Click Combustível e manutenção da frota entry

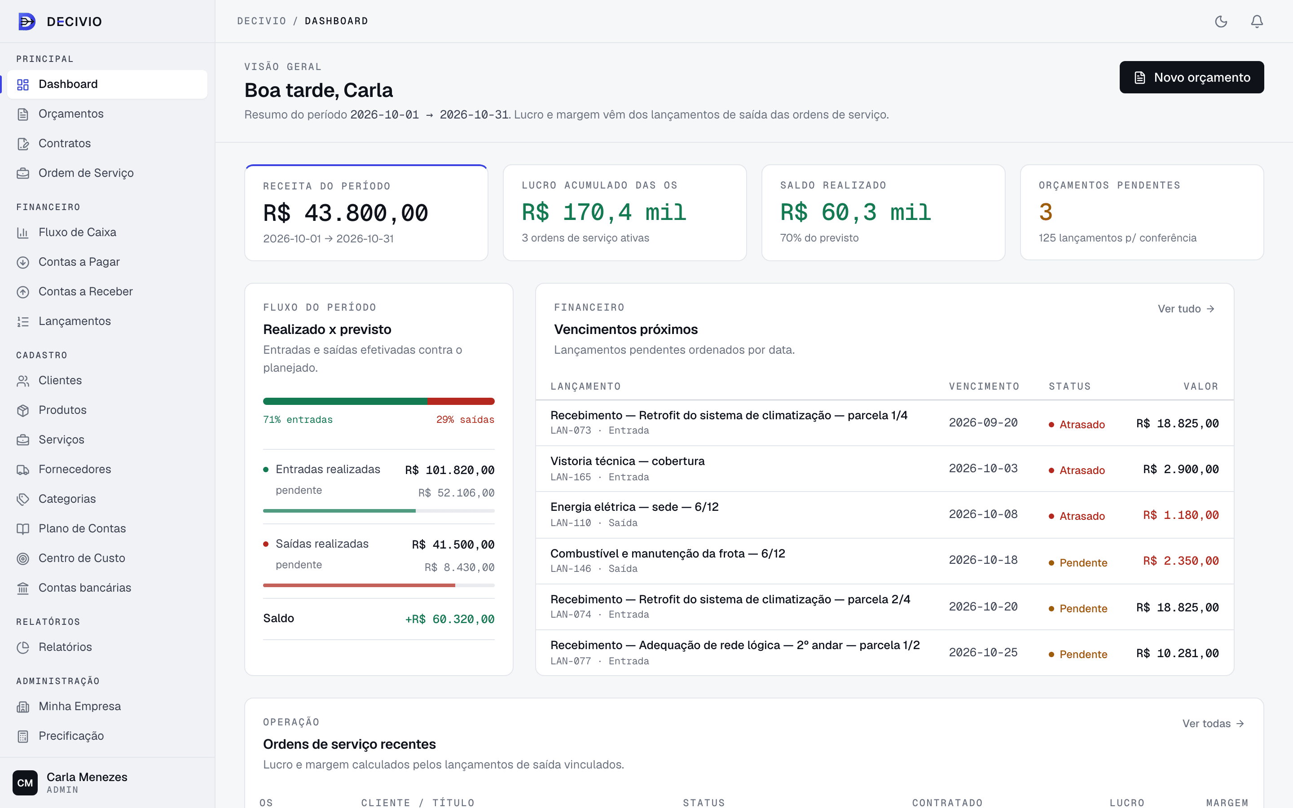(884, 561)
